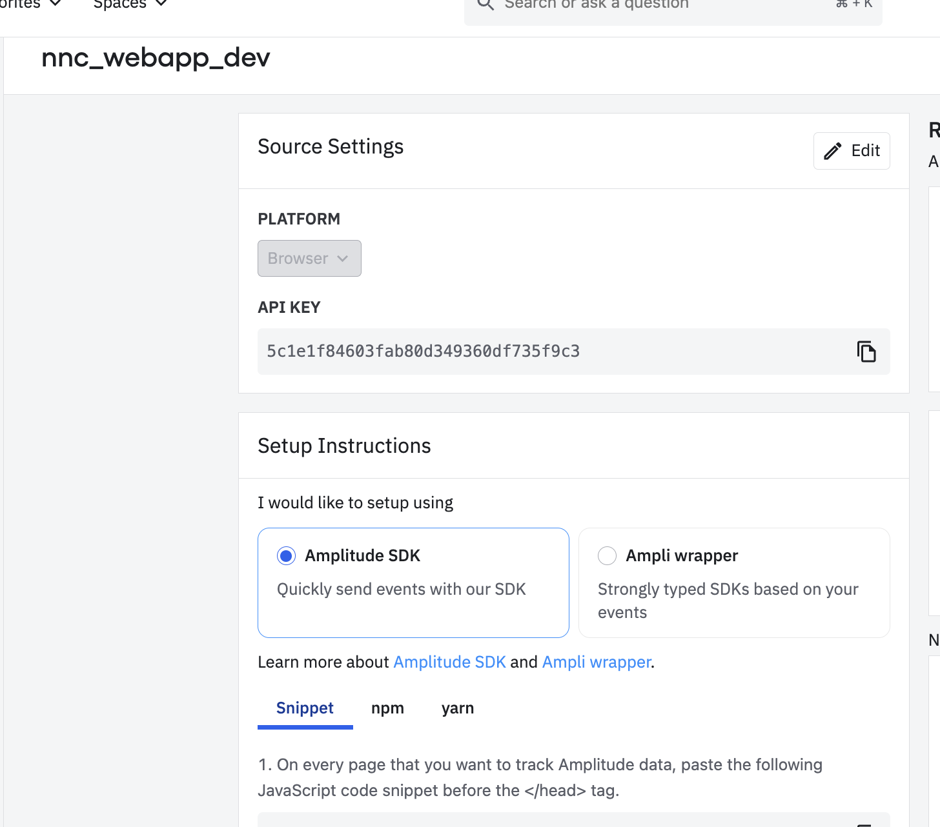
Task: Click the Amplitude SDK option card description
Action: (401, 590)
